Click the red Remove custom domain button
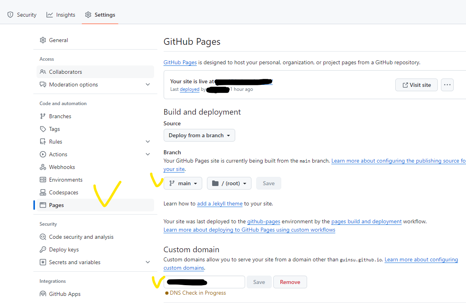Viewport: 466px width, 303px height. coord(290,282)
